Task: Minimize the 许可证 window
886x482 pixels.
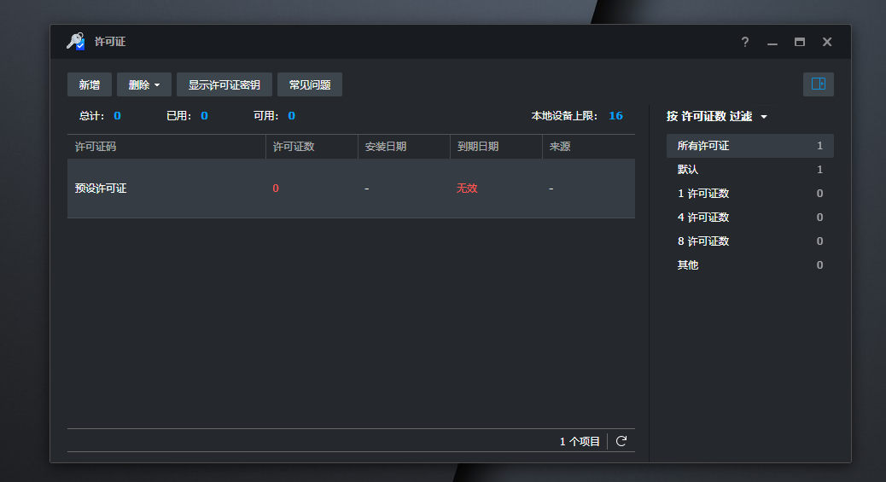Action: [x=772, y=43]
